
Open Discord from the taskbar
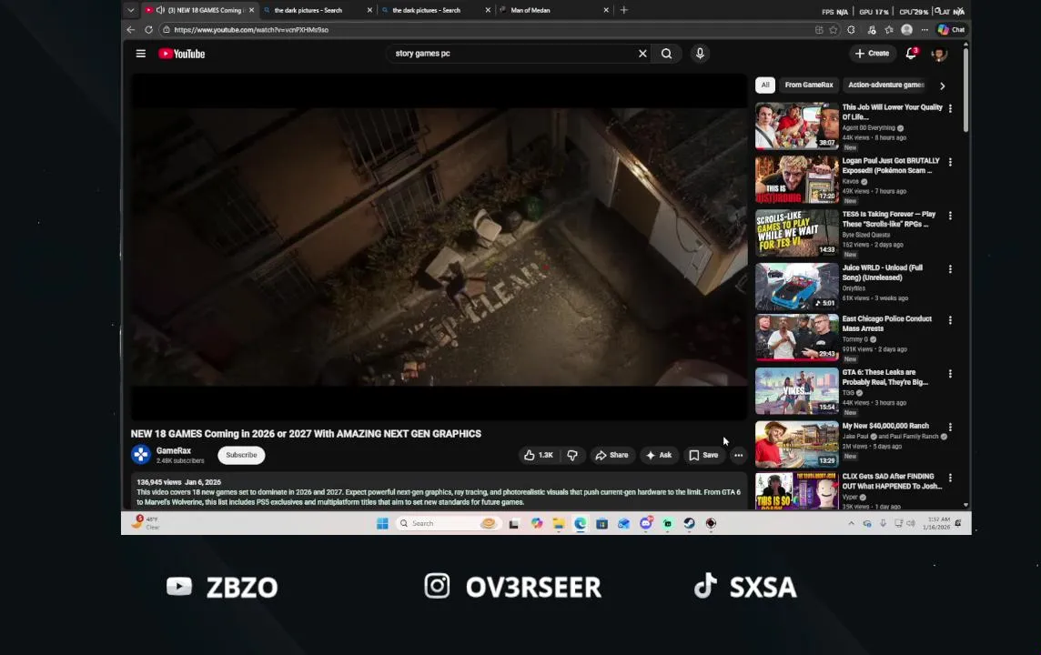pyautogui.click(x=646, y=524)
